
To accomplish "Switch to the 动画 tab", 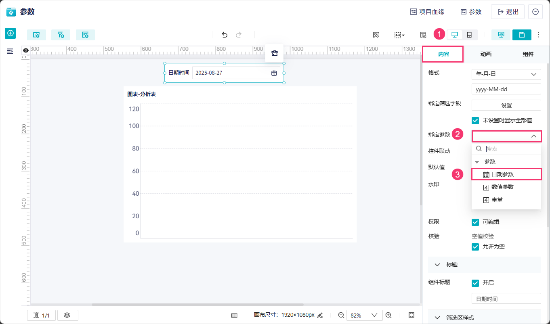I will click(486, 54).
